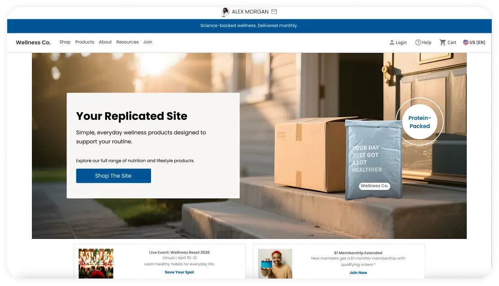The image size is (499, 286).
Task: Click the Protein-Packed circle badge
Action: [419, 122]
